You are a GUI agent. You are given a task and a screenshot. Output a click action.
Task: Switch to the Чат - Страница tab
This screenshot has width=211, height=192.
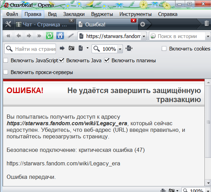pyautogui.click(x=45, y=25)
